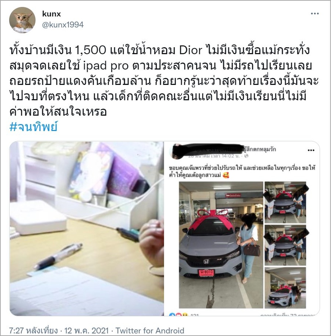Select the bottom-right small car photo
331x336 pixels.
coord(285,288)
